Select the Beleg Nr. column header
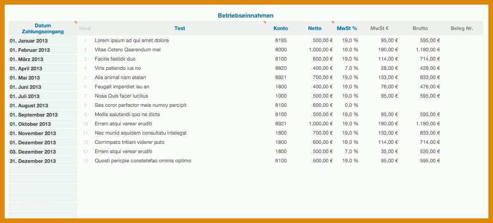This screenshot has height=223, width=493. pyautogui.click(x=462, y=28)
